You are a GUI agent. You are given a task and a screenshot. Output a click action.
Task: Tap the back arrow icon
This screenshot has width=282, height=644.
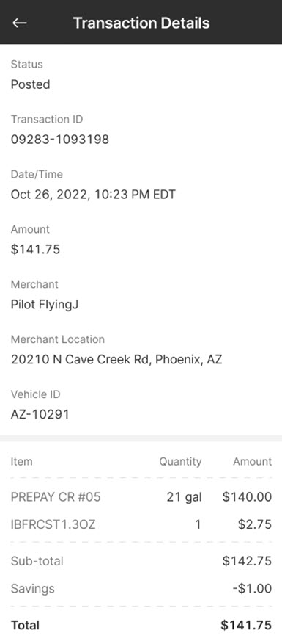click(x=19, y=23)
